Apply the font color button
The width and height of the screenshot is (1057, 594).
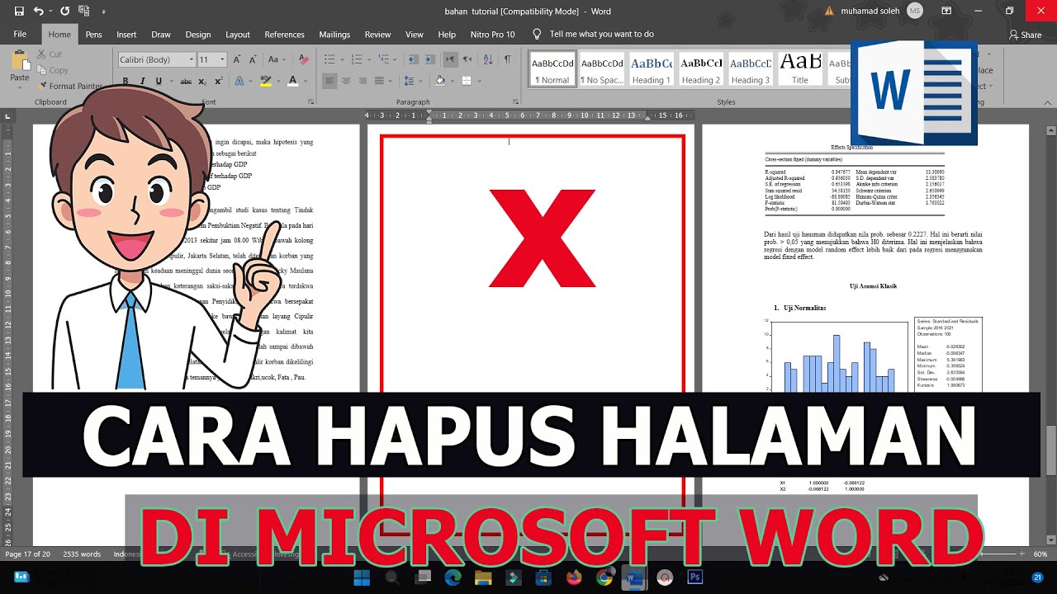coord(292,81)
